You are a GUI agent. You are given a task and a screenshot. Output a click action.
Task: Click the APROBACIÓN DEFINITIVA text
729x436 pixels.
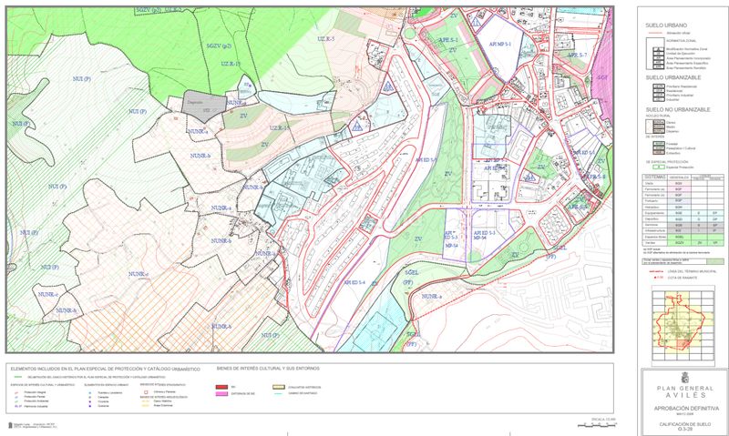(686, 409)
